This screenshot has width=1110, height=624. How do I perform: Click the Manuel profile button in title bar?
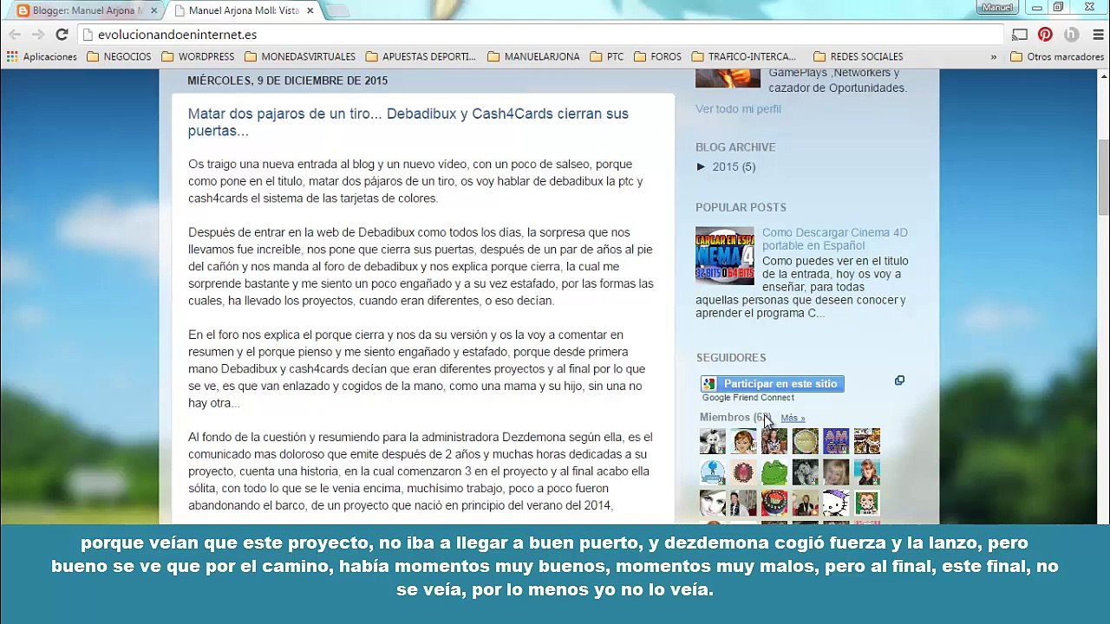996,7
